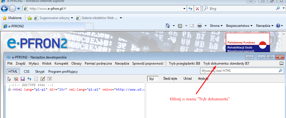Expand the Print options dropdown arrow
This screenshot has height=118, width=286.
point(205,26)
